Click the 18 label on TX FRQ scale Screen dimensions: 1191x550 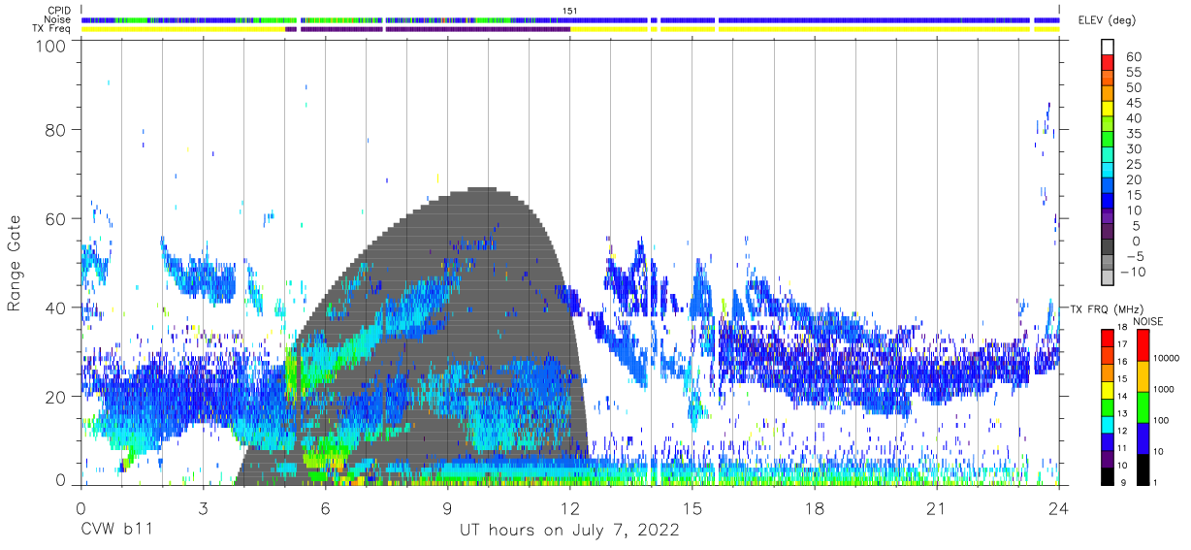[x=1121, y=328]
